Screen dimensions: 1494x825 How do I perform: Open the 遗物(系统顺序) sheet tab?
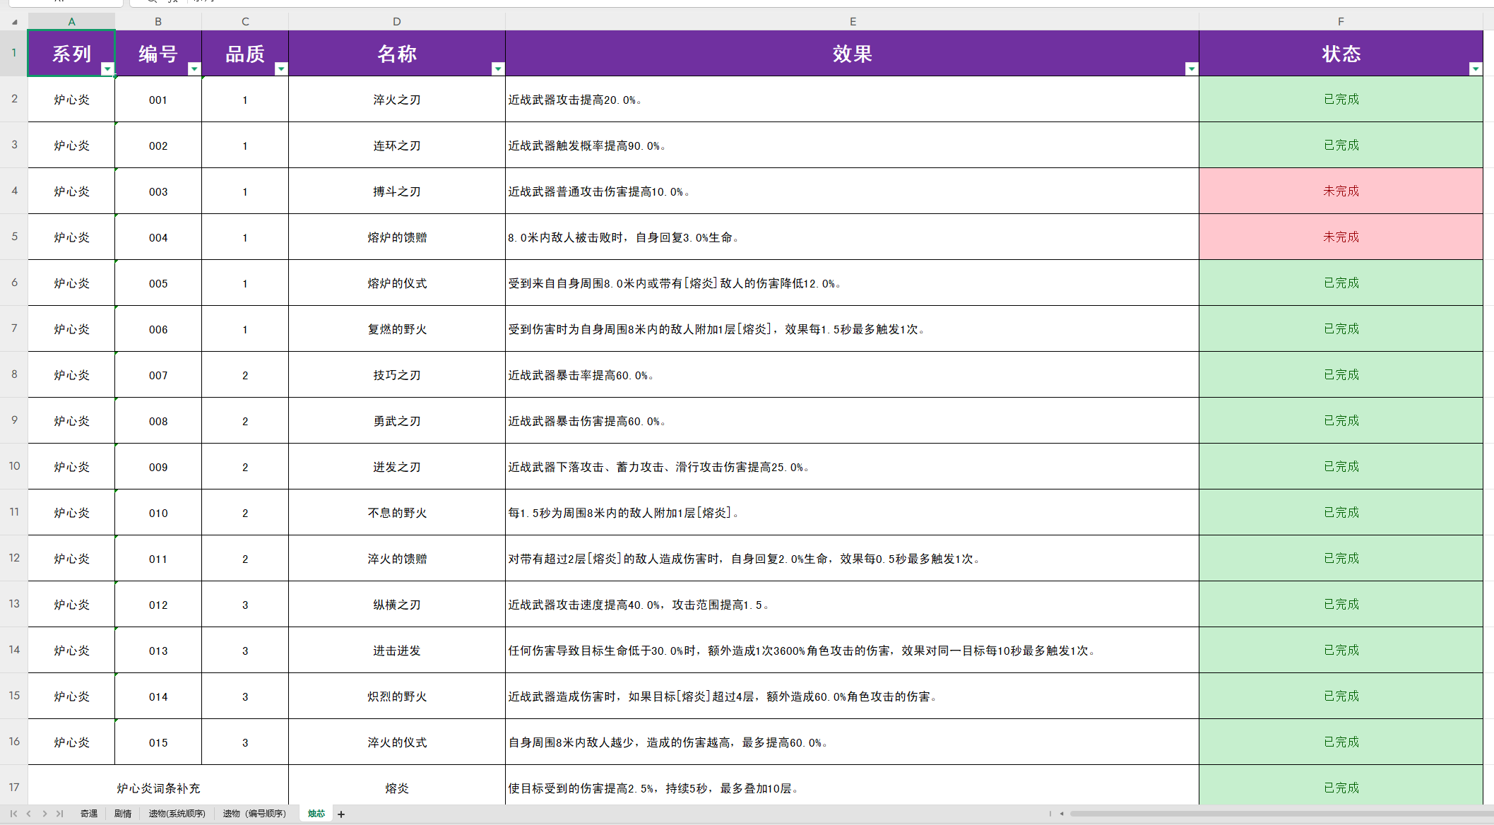pos(177,814)
